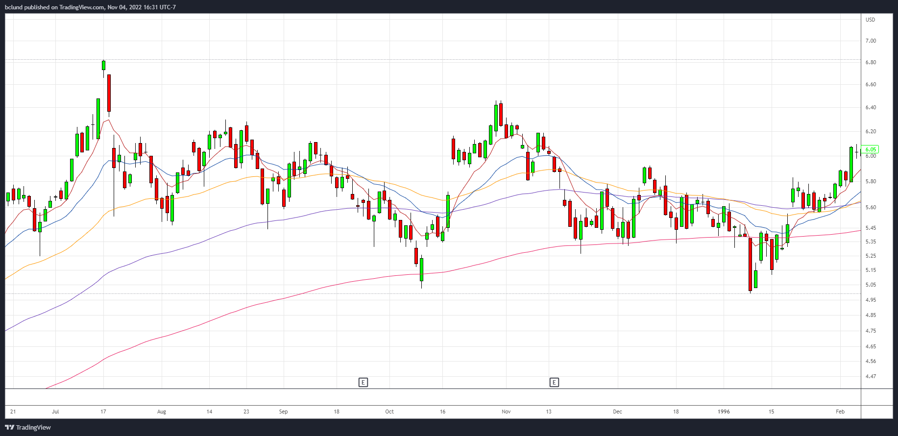Select the 5.05 price axis label

pyautogui.click(x=871, y=285)
